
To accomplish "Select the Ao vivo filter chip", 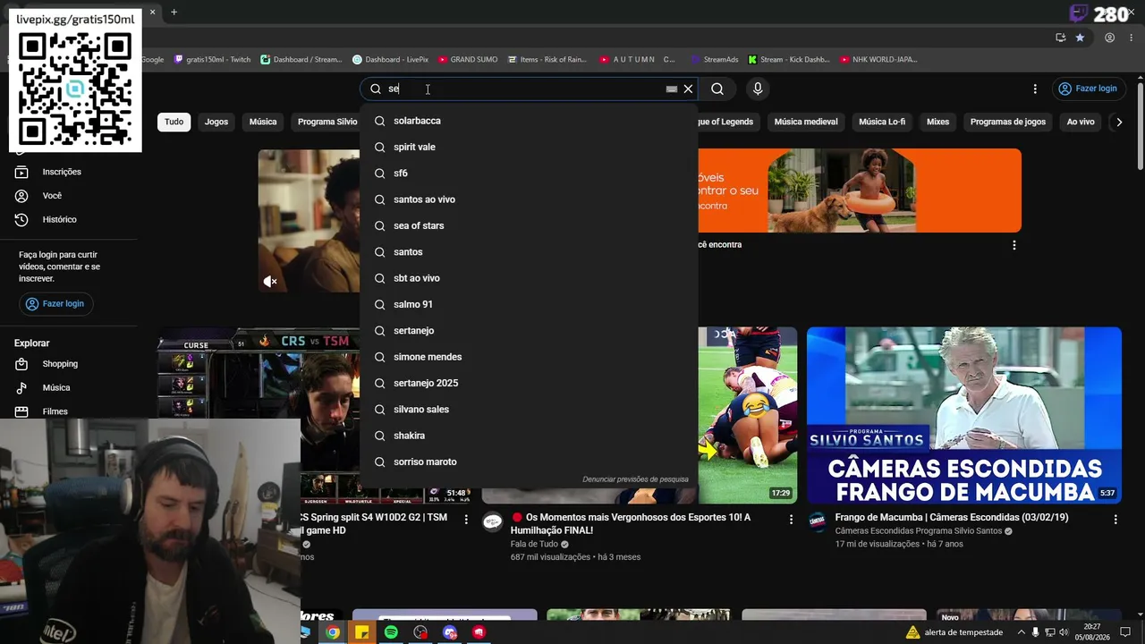I will click(x=1081, y=122).
